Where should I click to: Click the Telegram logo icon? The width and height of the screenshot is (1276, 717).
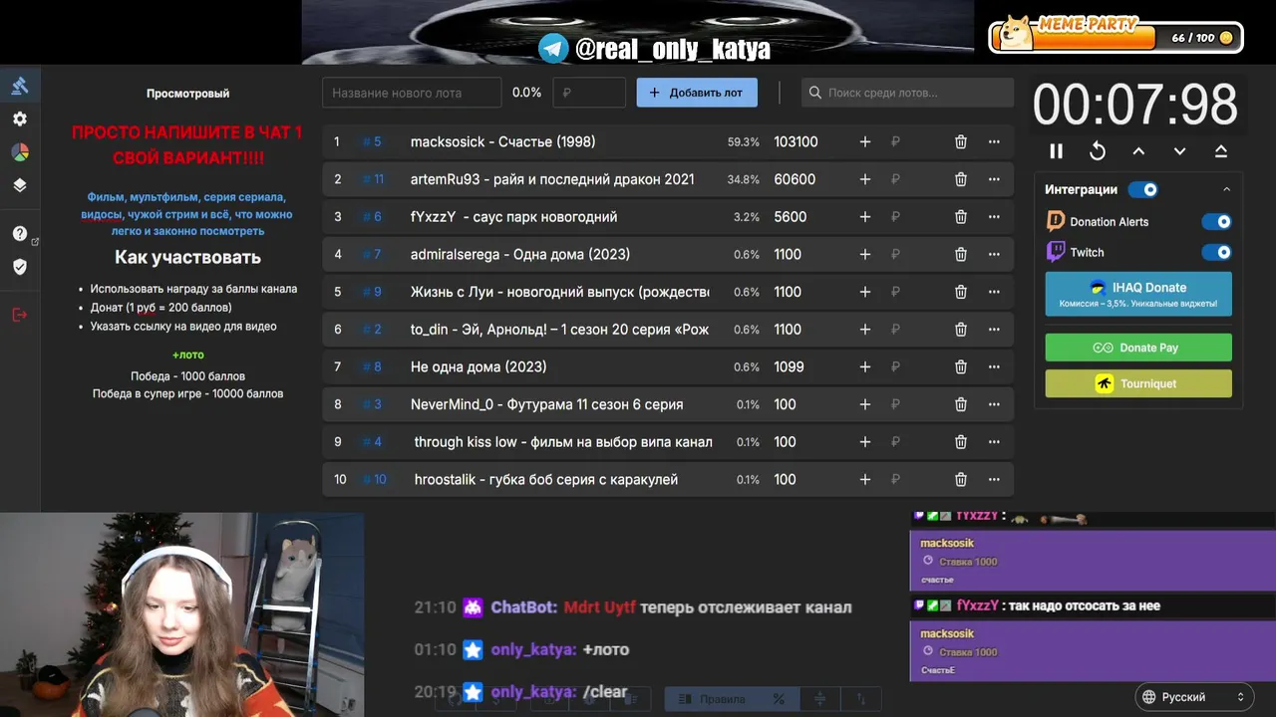tap(553, 48)
